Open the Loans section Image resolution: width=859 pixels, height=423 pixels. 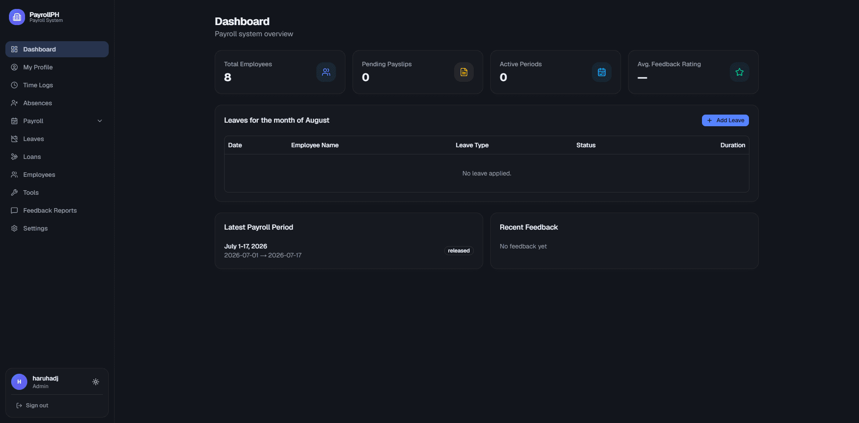click(x=57, y=157)
